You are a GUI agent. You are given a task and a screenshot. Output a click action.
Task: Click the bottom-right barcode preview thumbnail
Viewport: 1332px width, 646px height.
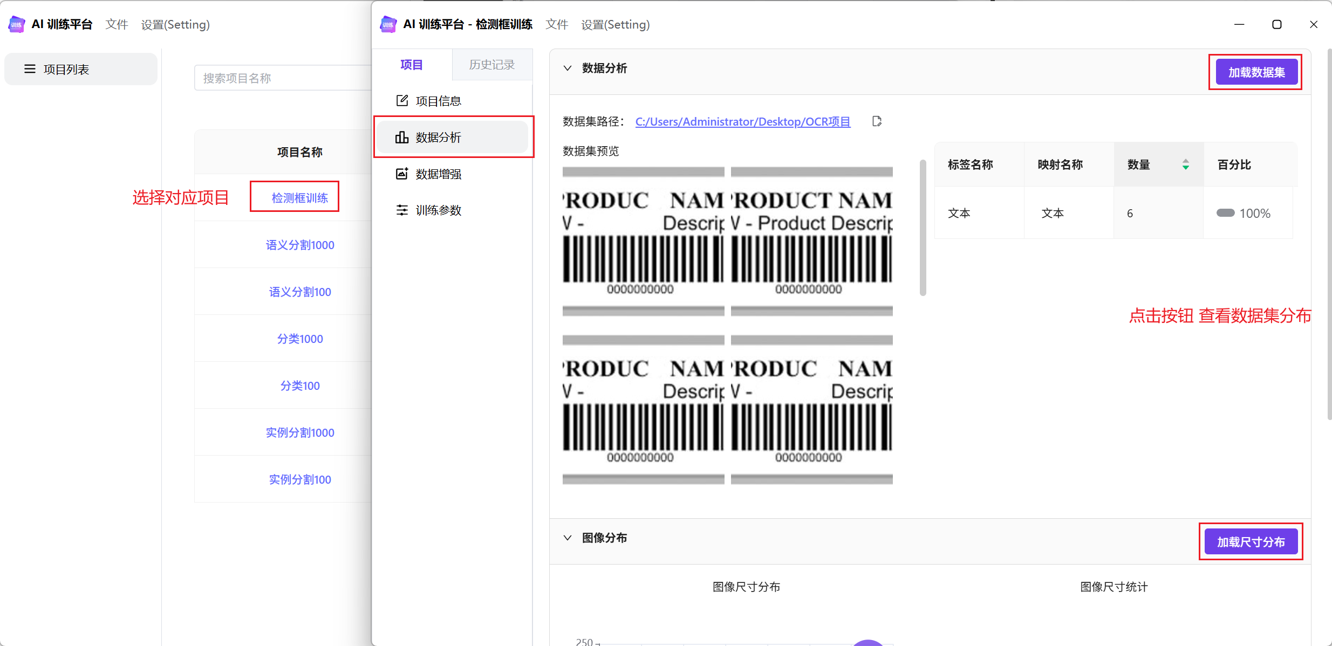click(x=811, y=409)
